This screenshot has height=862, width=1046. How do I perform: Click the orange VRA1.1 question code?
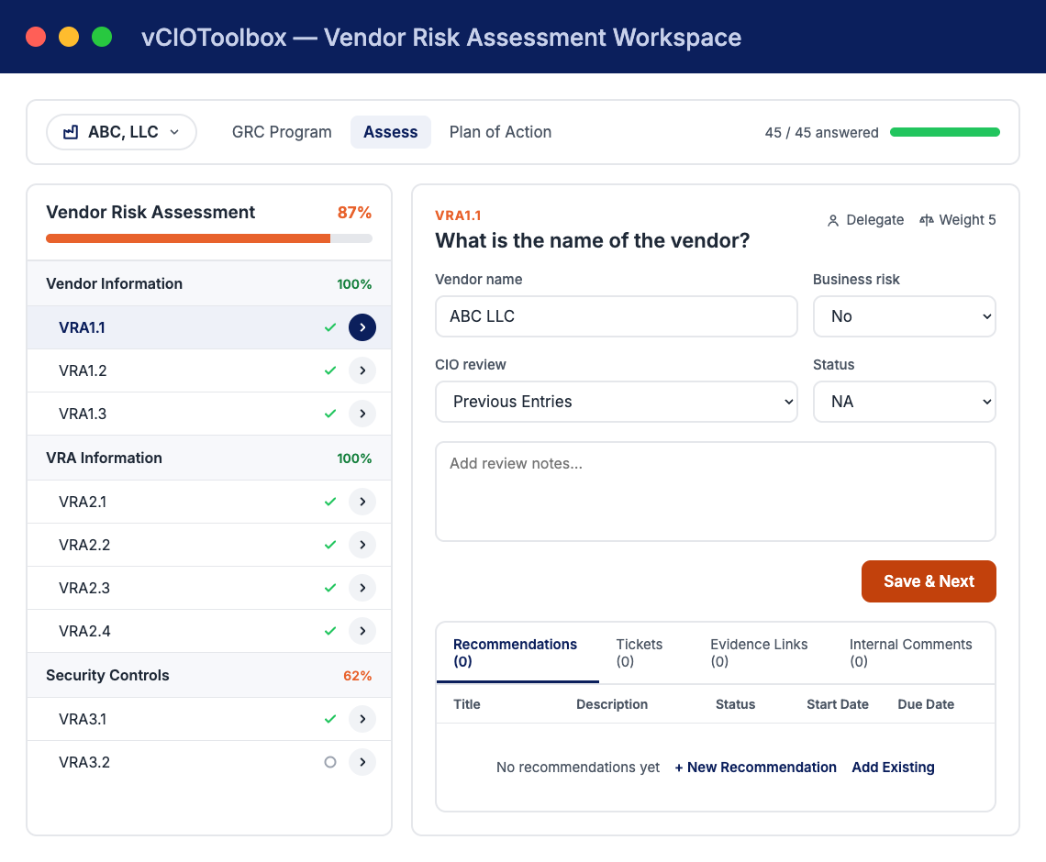point(458,215)
